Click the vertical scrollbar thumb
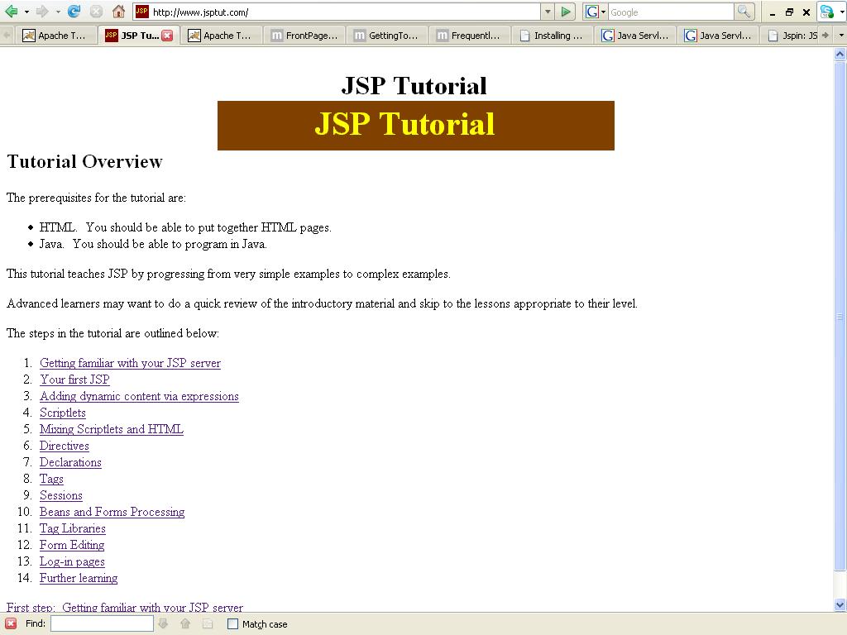The height and width of the screenshot is (635, 847). pyautogui.click(x=840, y=315)
